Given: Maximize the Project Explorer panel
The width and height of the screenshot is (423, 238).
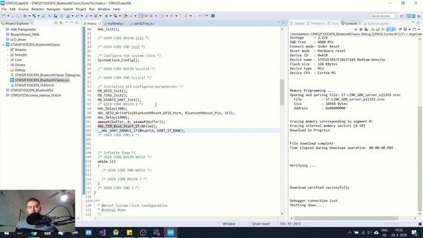Looking at the screenshot, I should (77, 23).
